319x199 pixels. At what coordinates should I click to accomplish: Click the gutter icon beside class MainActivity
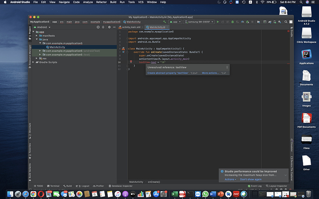(123, 49)
